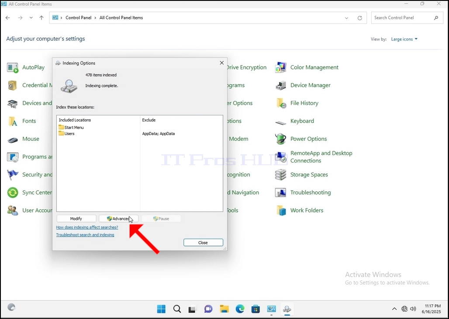Open File Explorer from taskbar

pyautogui.click(x=224, y=309)
